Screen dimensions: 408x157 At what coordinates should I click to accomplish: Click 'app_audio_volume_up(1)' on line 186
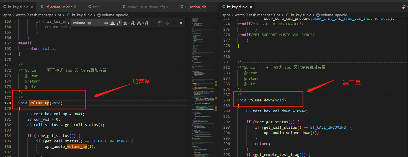click(70, 146)
